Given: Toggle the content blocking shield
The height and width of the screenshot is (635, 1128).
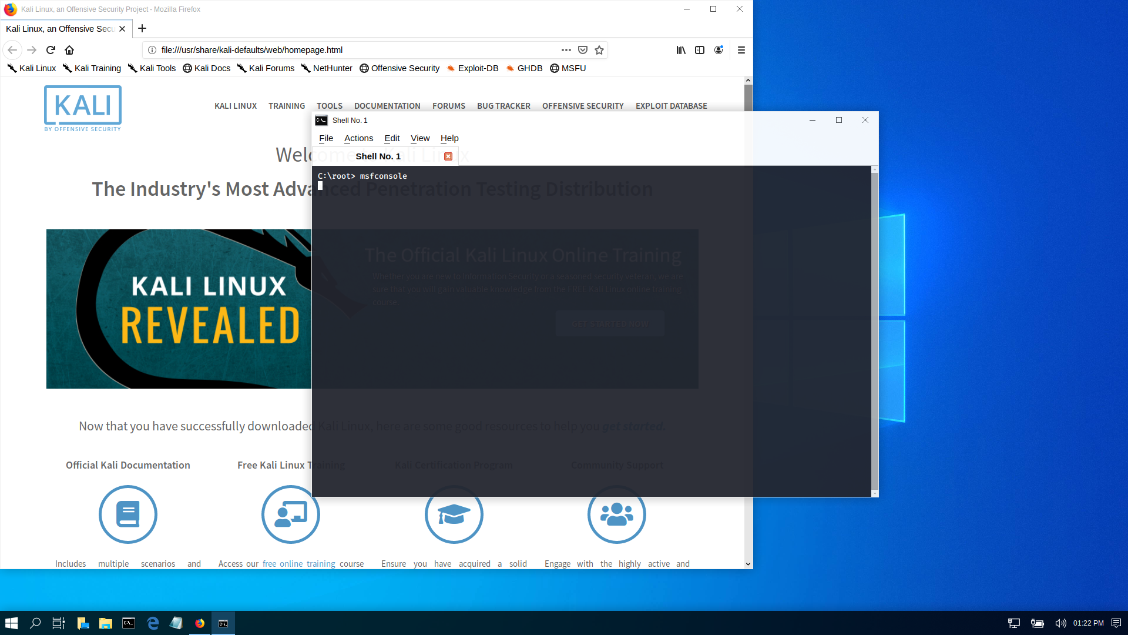Looking at the screenshot, I should [x=583, y=50].
